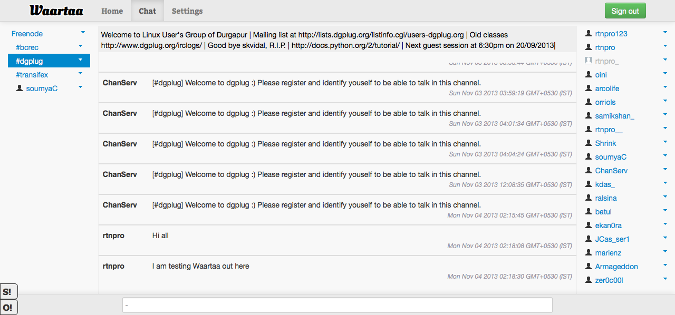Click the O! button at bottom left
The height and width of the screenshot is (315, 675).
point(8,308)
